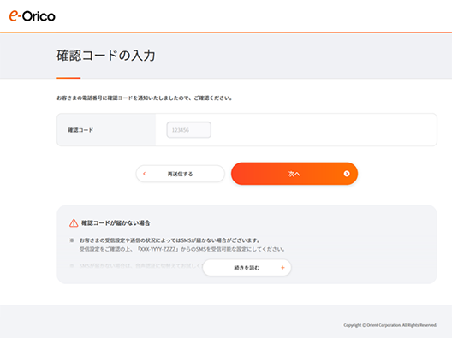The image size is (452, 338).
Task: Click the XXX-YYYY-ZZZZ sender note text
Action: pyautogui.click(x=181, y=249)
